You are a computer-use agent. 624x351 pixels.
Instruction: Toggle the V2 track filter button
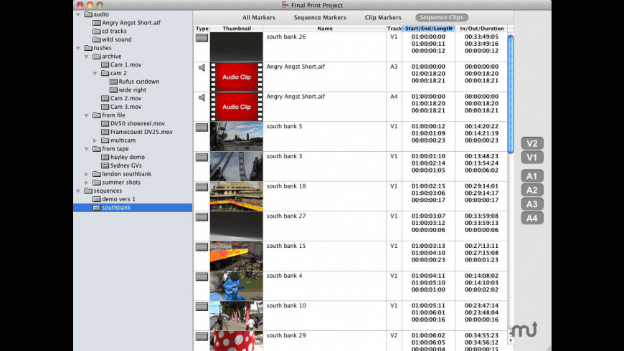click(532, 143)
